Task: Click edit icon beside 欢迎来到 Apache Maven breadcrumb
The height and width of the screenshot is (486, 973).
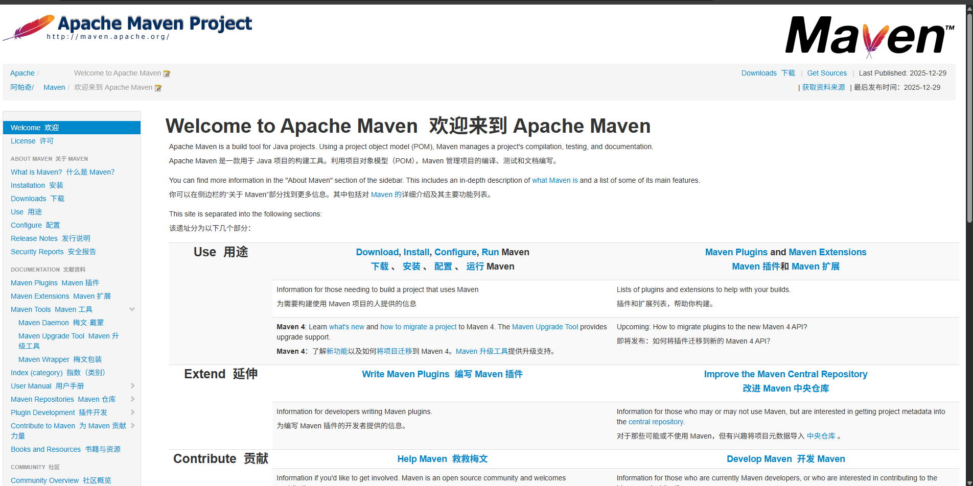Action: coord(158,88)
